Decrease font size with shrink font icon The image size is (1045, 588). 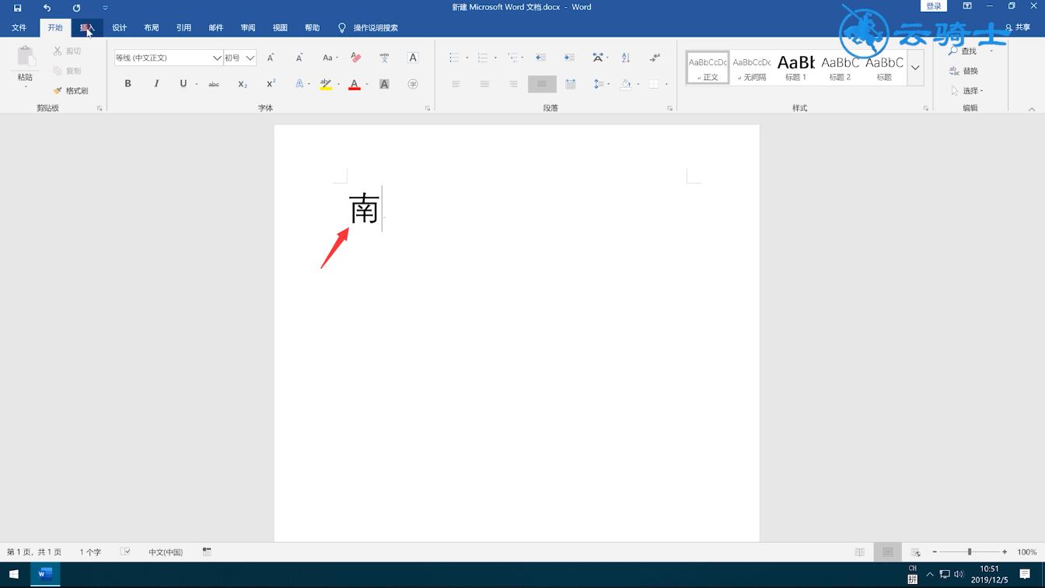pyautogui.click(x=299, y=58)
